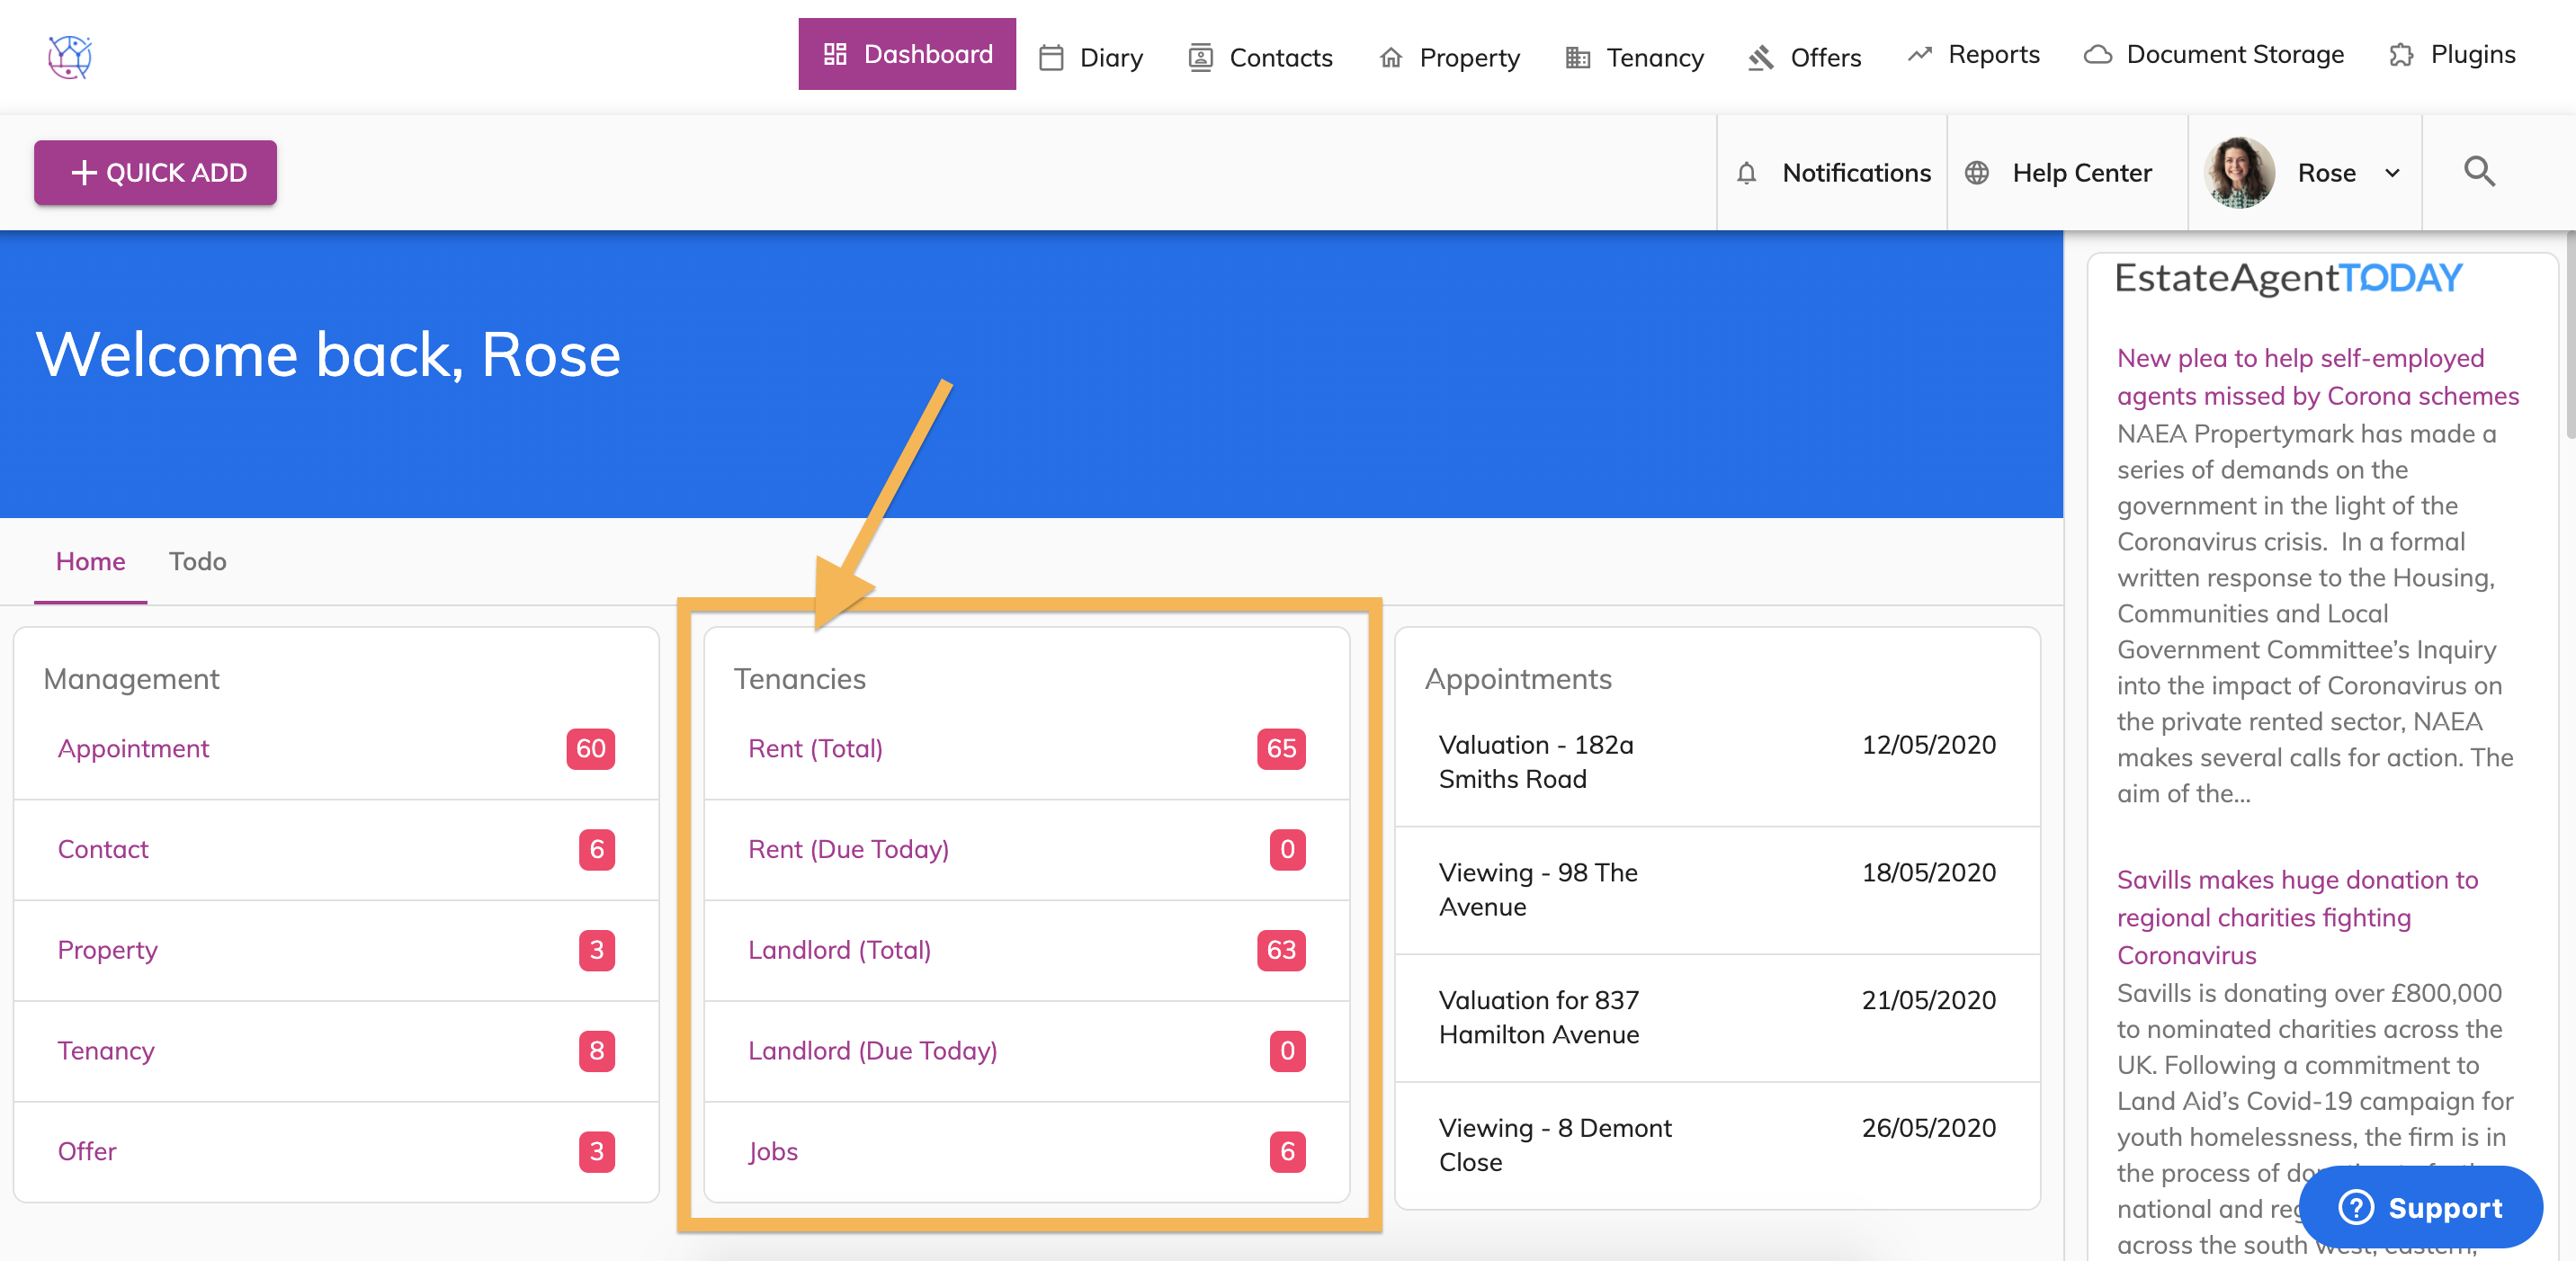Click the Help Center globe icon
Image resolution: width=2576 pixels, height=1261 pixels.
1976,173
